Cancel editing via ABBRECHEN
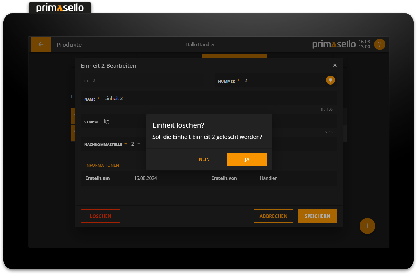Image resolution: width=417 pixels, height=274 pixels. pos(273,216)
